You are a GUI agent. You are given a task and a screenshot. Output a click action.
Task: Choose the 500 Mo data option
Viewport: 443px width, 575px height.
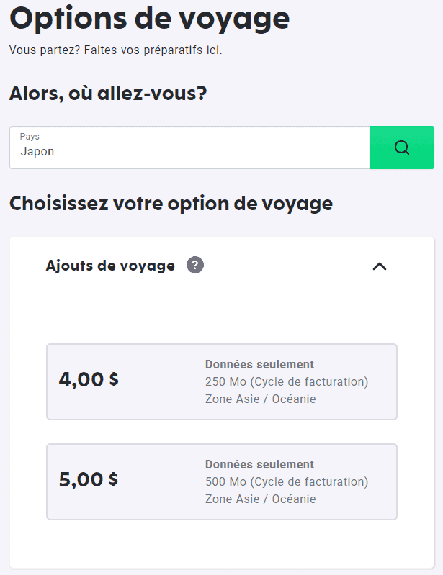pyautogui.click(x=287, y=481)
